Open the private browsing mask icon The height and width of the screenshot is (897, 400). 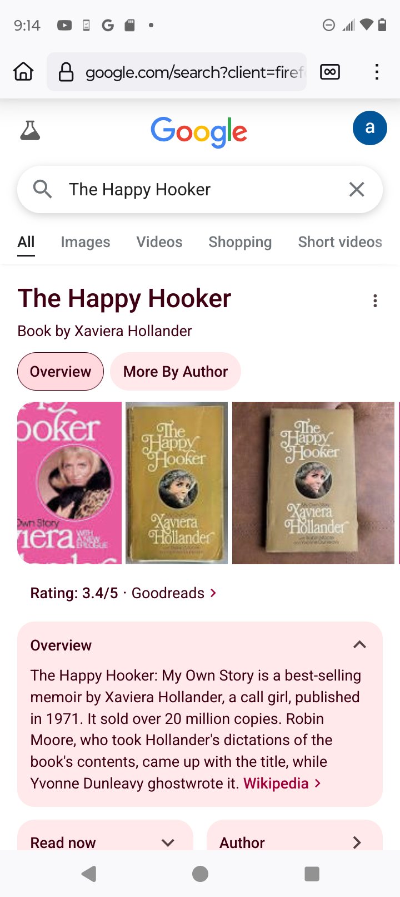coord(330,72)
